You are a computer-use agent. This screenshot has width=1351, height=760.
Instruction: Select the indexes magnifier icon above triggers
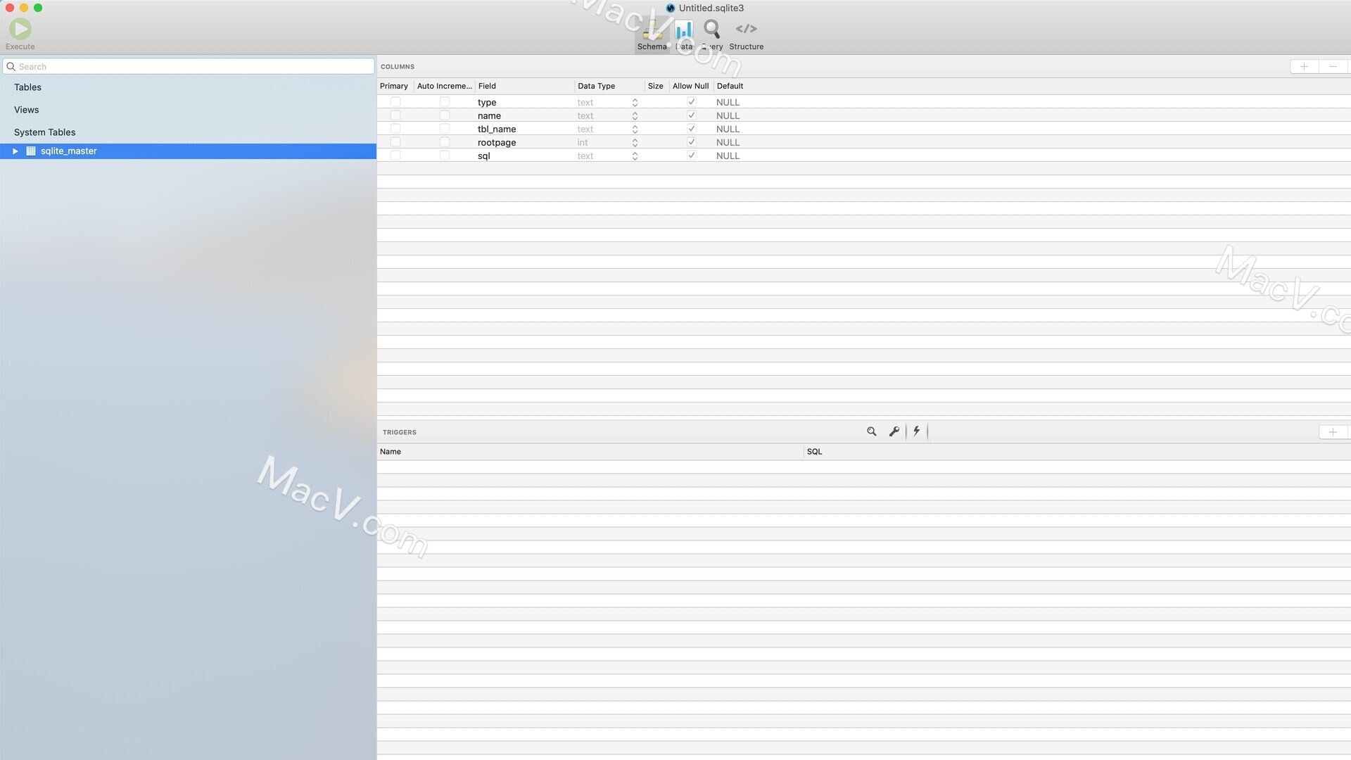871,431
